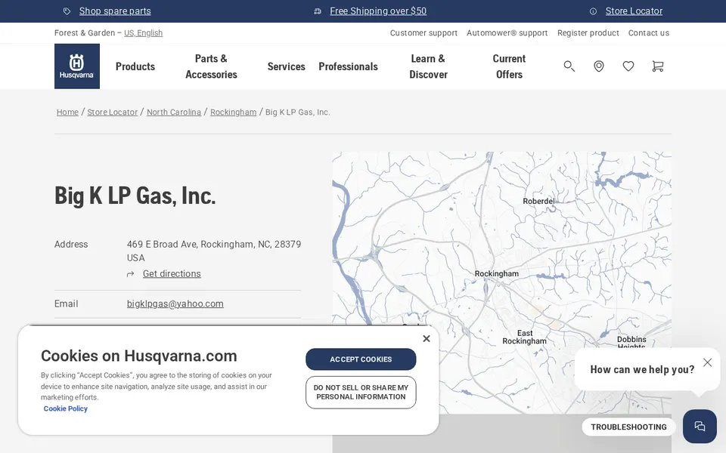The image size is (726, 453).
Task: Click Rockingham breadcrumb
Action: tap(234, 112)
